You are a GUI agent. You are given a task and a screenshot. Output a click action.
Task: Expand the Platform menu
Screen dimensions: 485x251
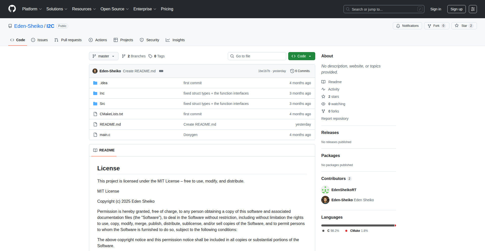pos(32,9)
